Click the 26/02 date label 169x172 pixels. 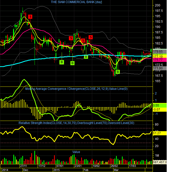[x=114, y=166]
